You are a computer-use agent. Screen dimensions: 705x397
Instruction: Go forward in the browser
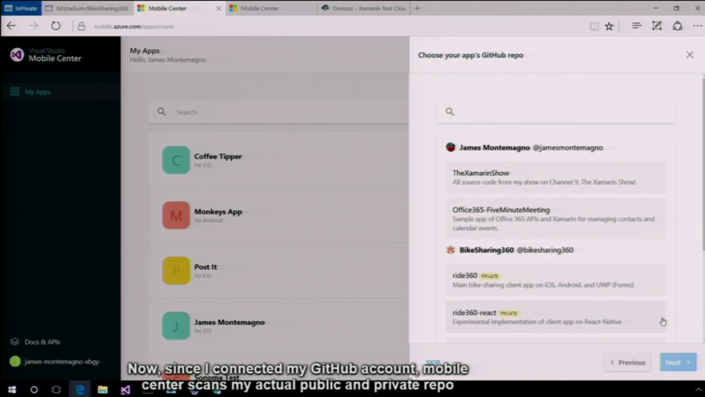coord(33,25)
